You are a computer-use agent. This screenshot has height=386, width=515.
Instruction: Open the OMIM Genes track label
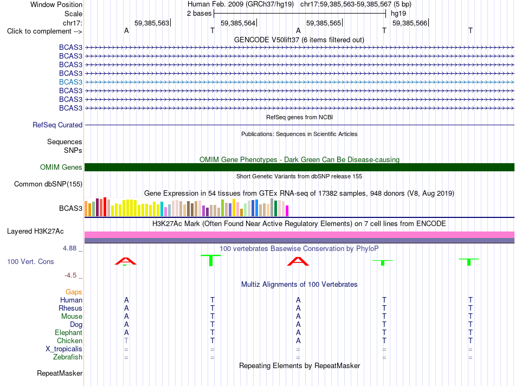click(61, 167)
